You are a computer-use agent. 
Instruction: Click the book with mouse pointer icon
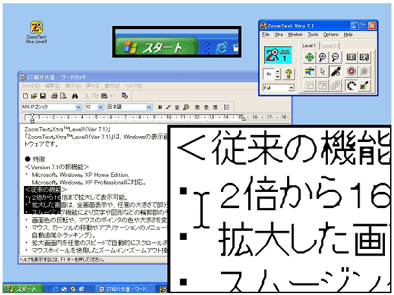(x=364, y=57)
